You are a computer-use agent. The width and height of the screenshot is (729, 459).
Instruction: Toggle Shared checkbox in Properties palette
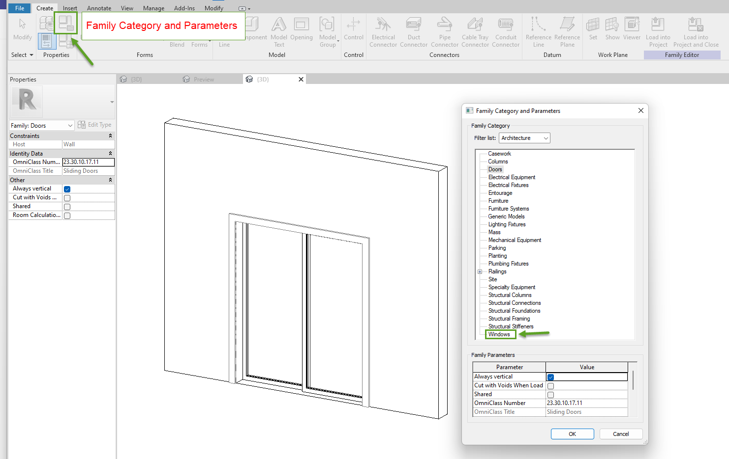67,207
